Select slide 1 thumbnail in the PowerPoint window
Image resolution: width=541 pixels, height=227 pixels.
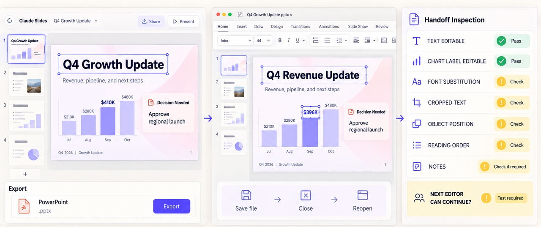(234, 65)
